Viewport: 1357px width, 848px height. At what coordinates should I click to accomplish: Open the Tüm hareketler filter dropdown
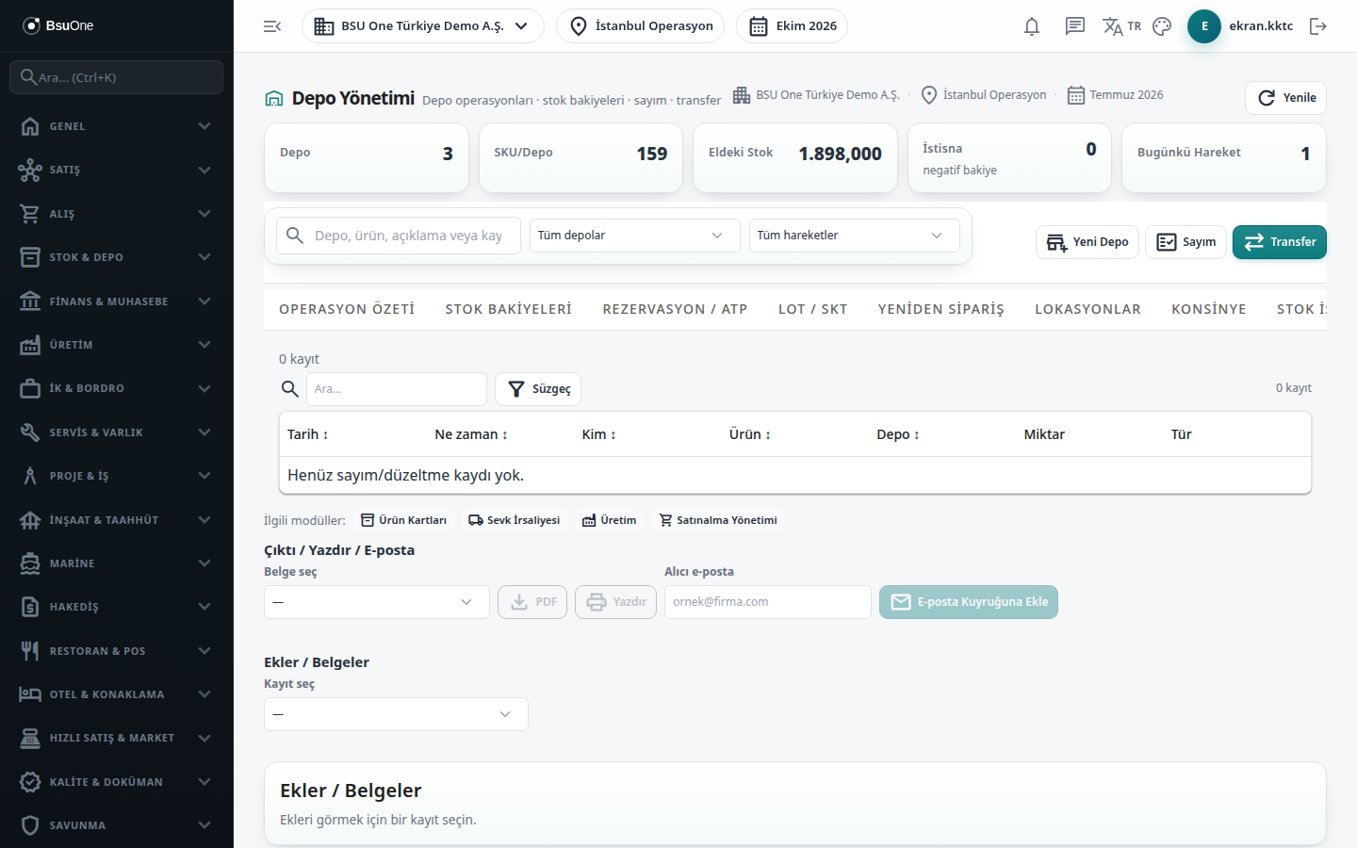(855, 236)
